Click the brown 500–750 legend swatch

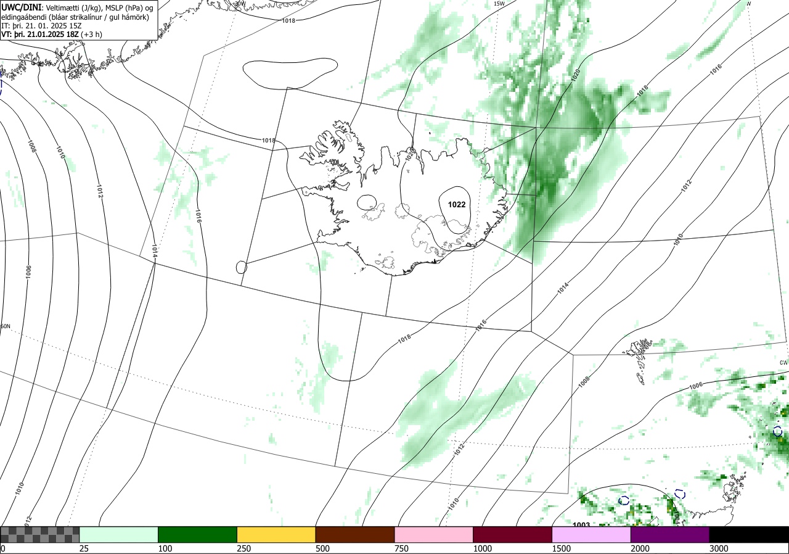[355, 534]
